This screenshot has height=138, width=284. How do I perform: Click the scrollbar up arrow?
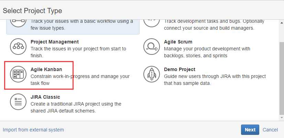[x=282, y=23]
